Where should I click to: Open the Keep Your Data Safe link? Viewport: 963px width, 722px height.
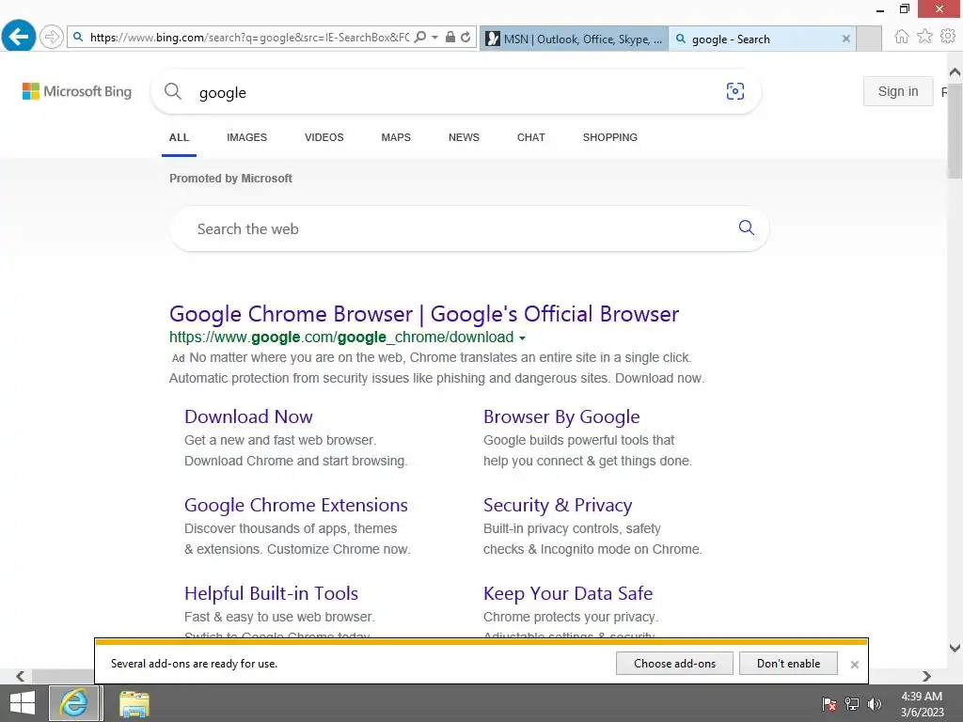(568, 594)
